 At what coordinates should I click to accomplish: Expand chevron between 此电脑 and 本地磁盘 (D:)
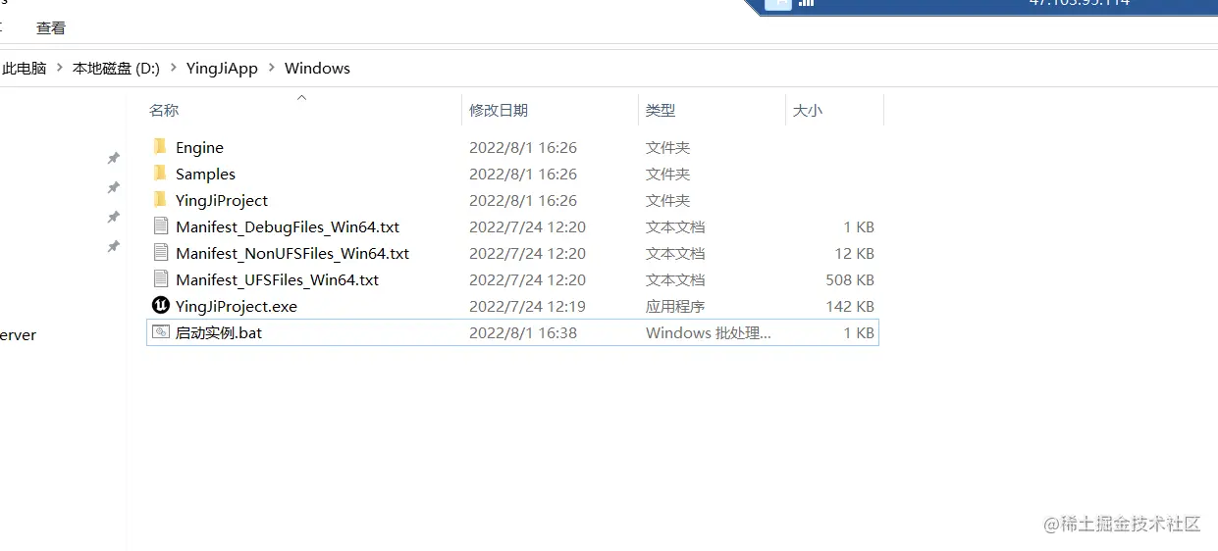click(60, 69)
